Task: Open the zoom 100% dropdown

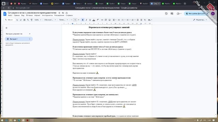Action: tap(38, 20)
